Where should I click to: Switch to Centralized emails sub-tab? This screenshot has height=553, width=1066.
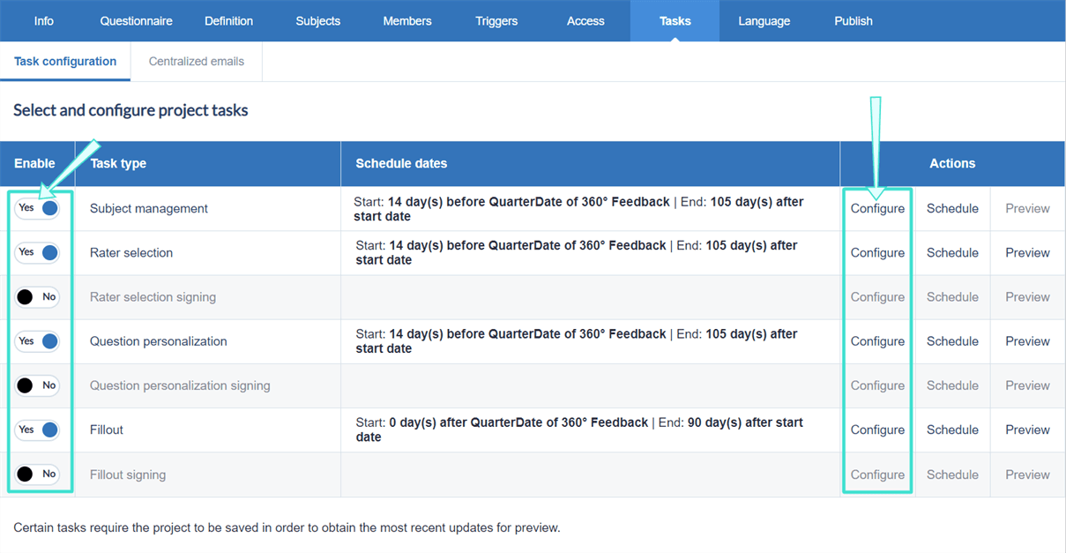pos(197,62)
